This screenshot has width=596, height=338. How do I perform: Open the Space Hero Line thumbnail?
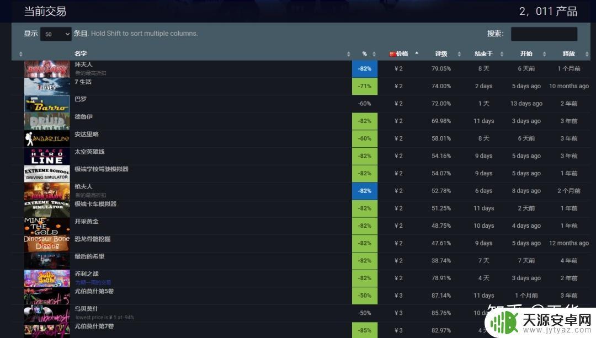47,157
